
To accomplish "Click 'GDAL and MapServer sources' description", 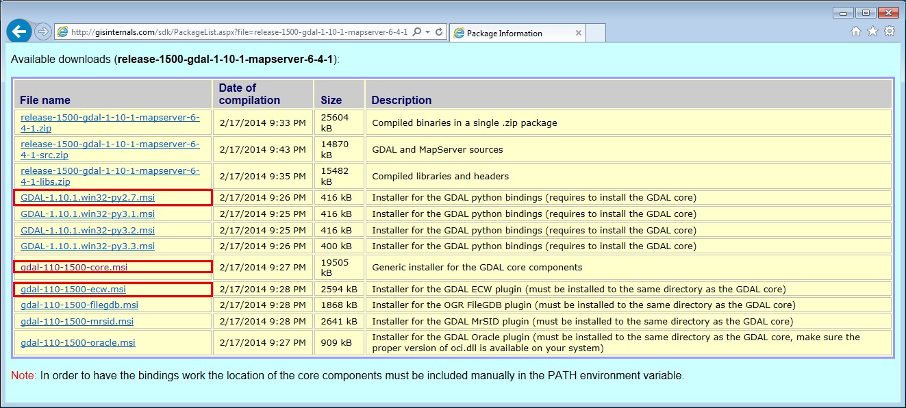I will click(438, 149).
